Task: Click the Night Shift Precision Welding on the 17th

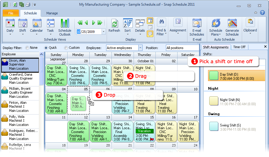Action: (x=188, y=132)
